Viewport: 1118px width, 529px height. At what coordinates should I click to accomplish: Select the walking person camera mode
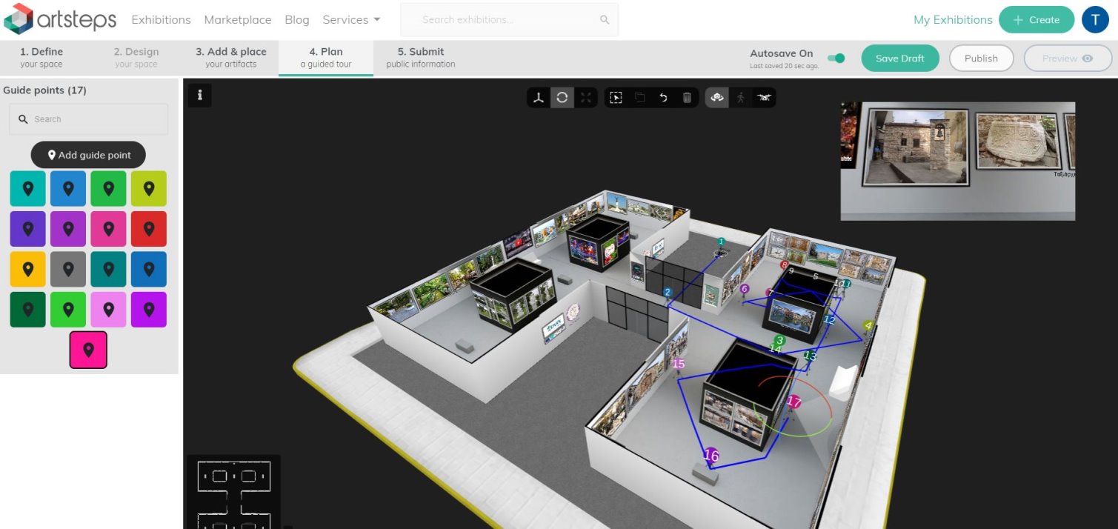pos(740,98)
